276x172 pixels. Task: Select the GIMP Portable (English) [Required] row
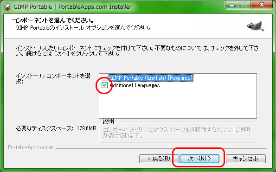[151, 78]
